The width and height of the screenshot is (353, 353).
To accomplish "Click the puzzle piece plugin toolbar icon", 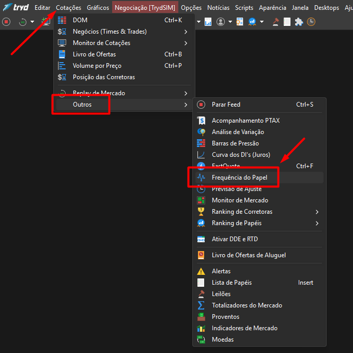I will (x=299, y=22).
